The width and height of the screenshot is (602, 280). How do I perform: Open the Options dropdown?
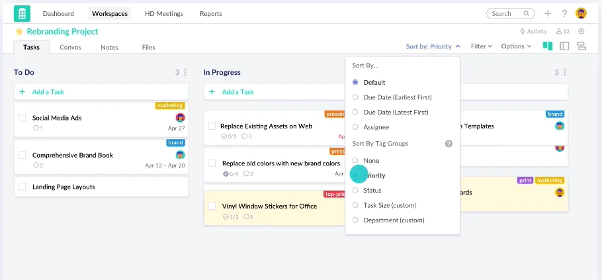(x=516, y=46)
